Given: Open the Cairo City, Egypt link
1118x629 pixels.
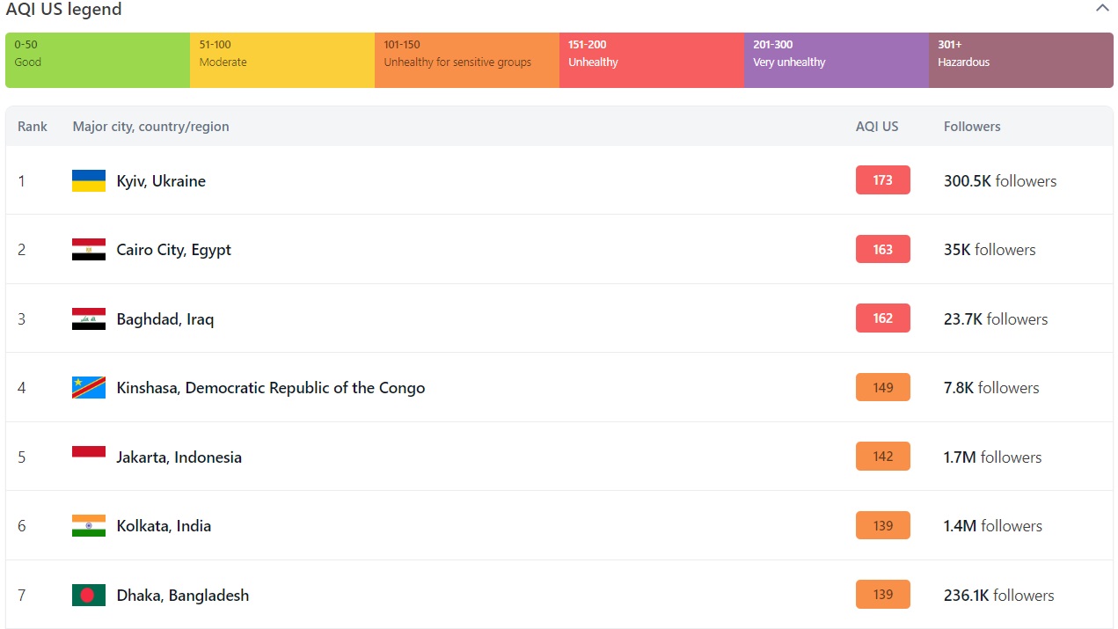Looking at the screenshot, I should coord(173,250).
